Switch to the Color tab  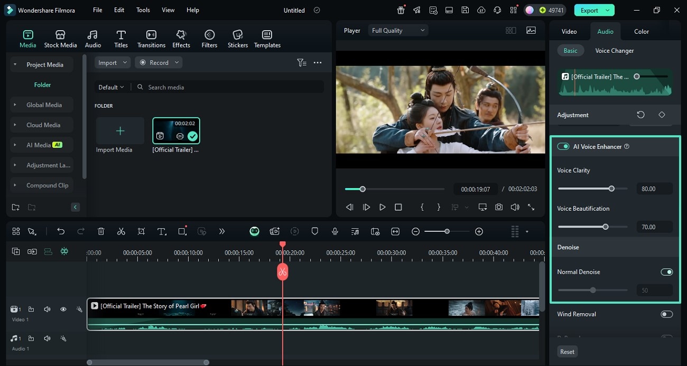(641, 32)
